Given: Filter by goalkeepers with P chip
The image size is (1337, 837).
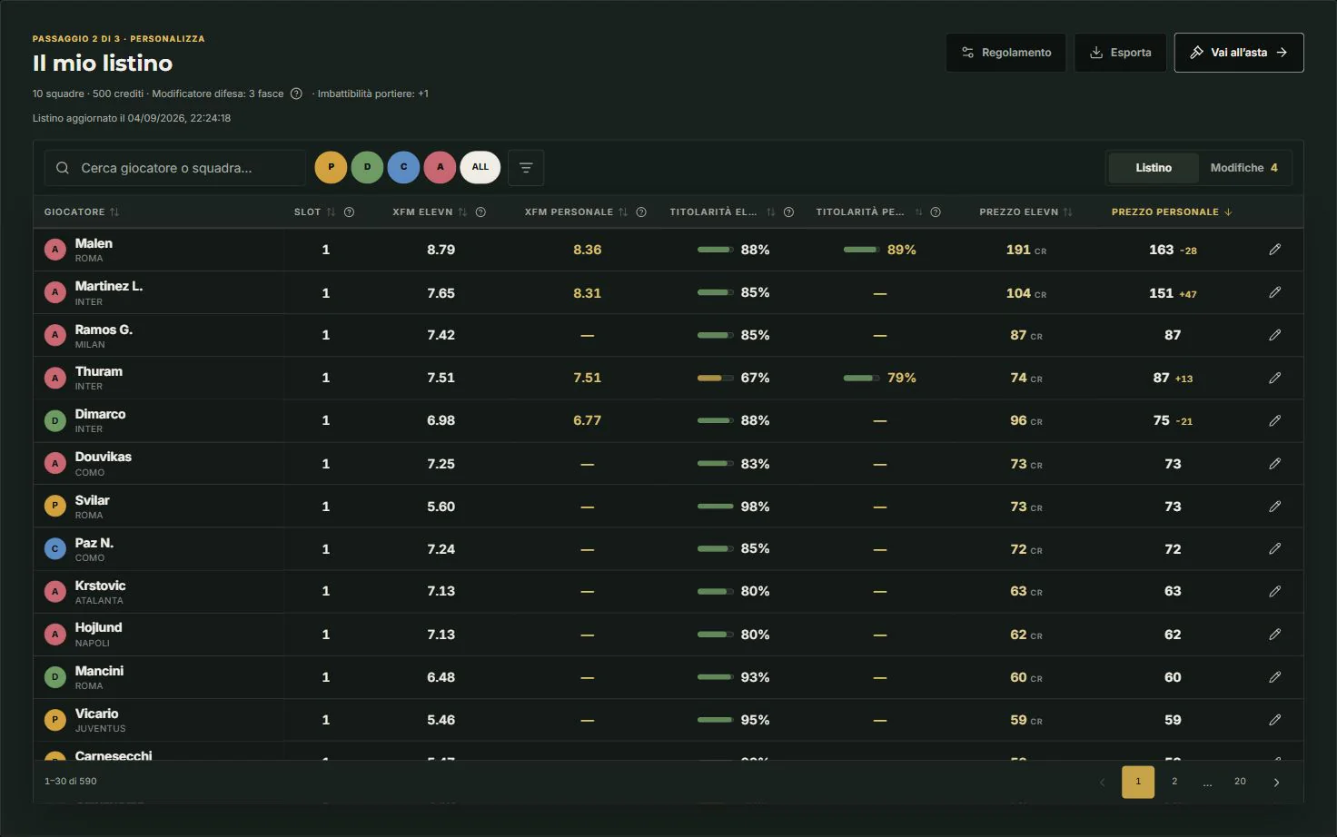Looking at the screenshot, I should (331, 167).
